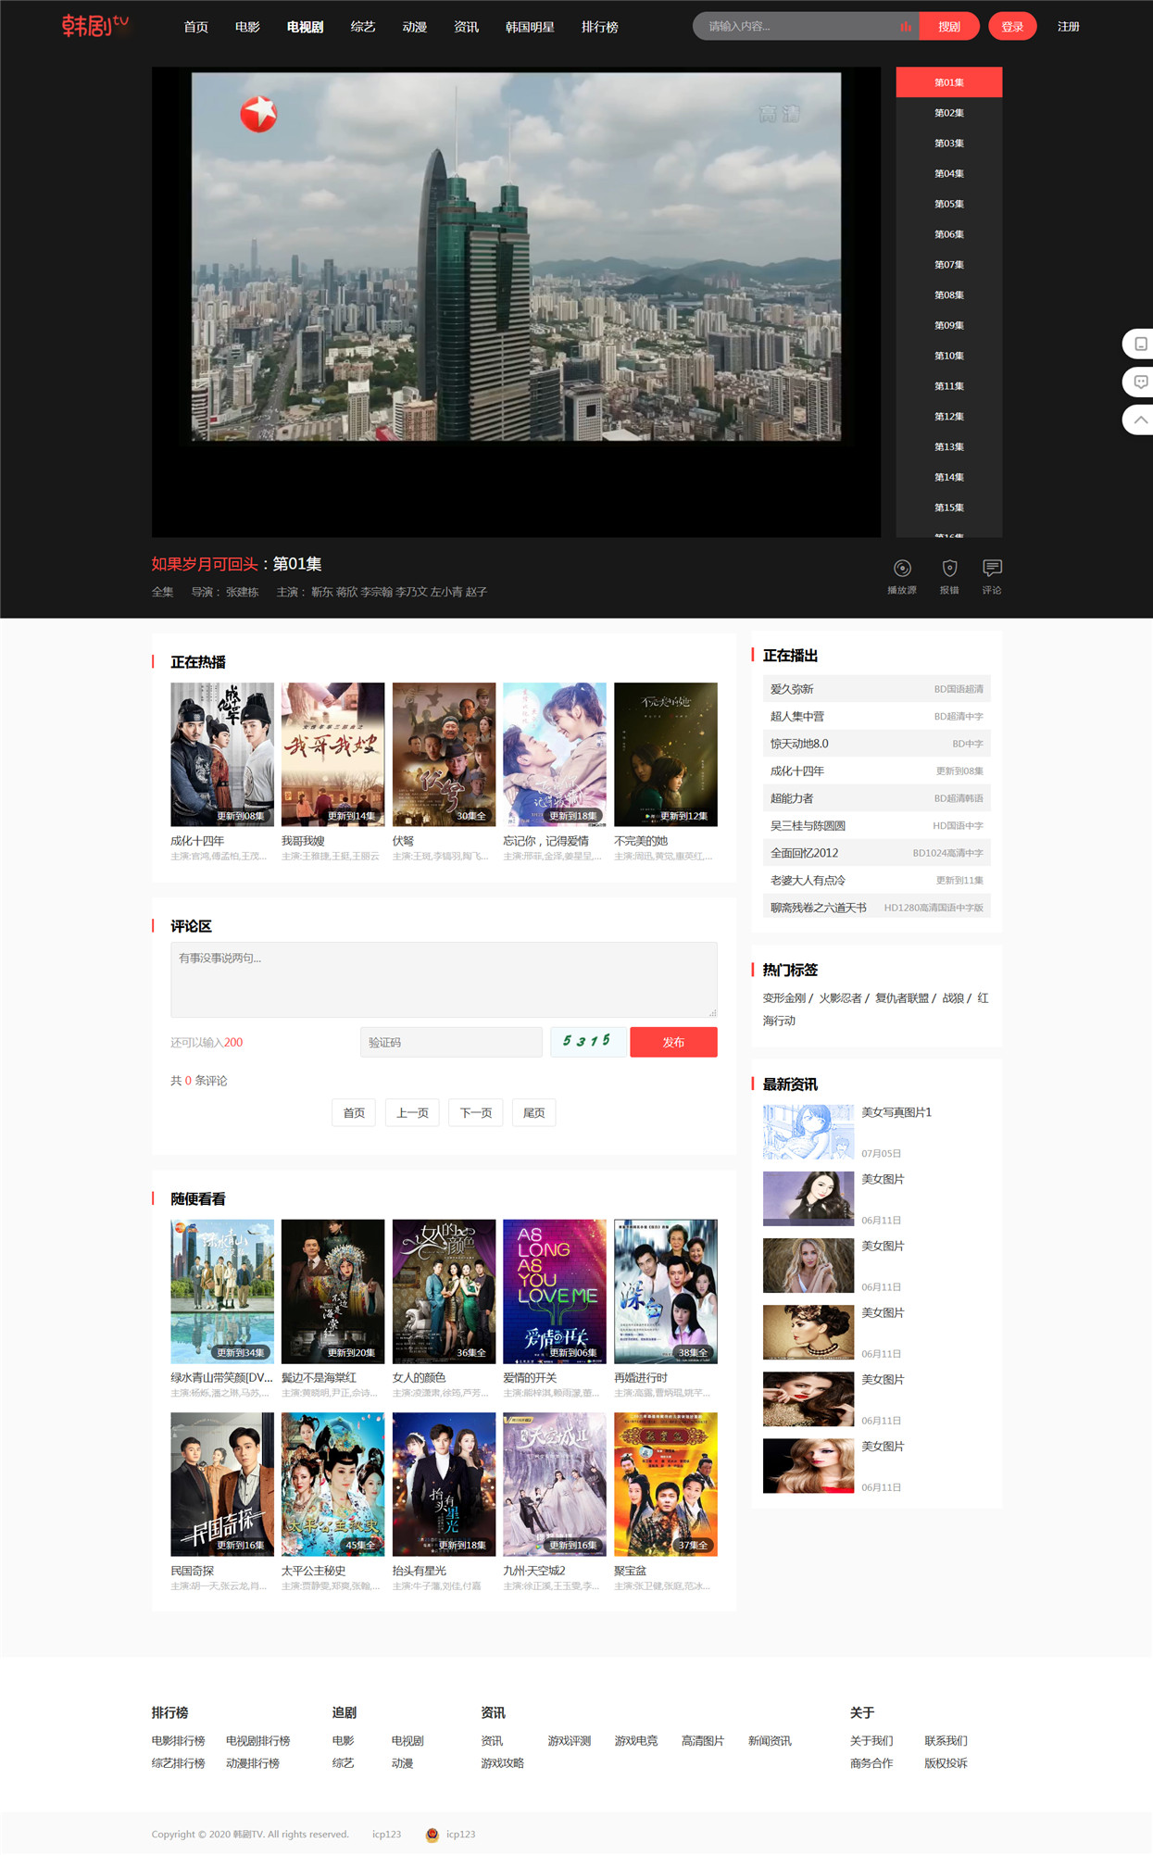Click the video player area

tap(517, 302)
